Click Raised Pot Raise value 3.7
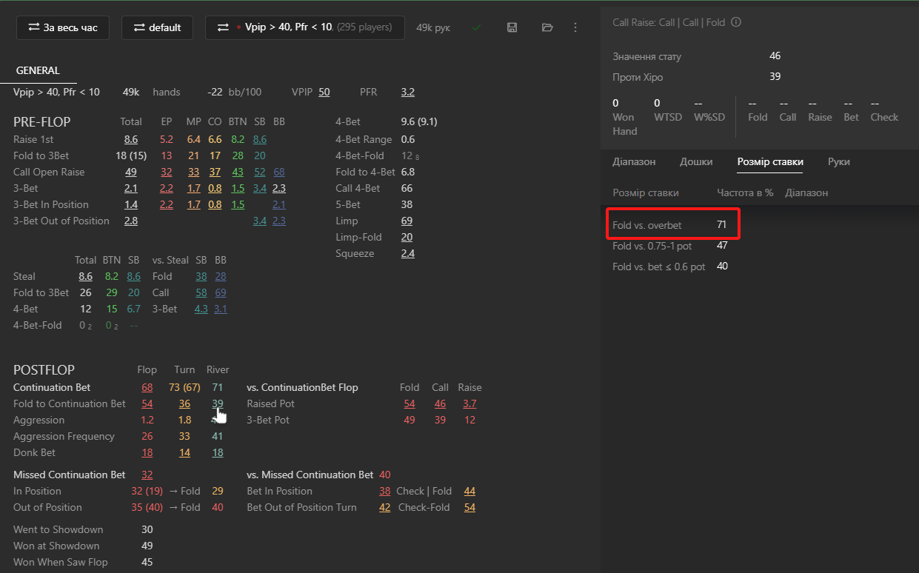 point(469,403)
